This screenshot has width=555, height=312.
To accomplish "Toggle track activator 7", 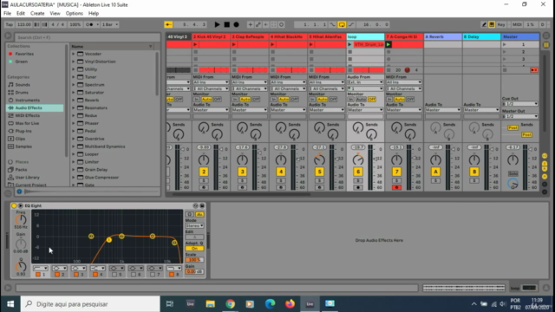I will [396, 172].
